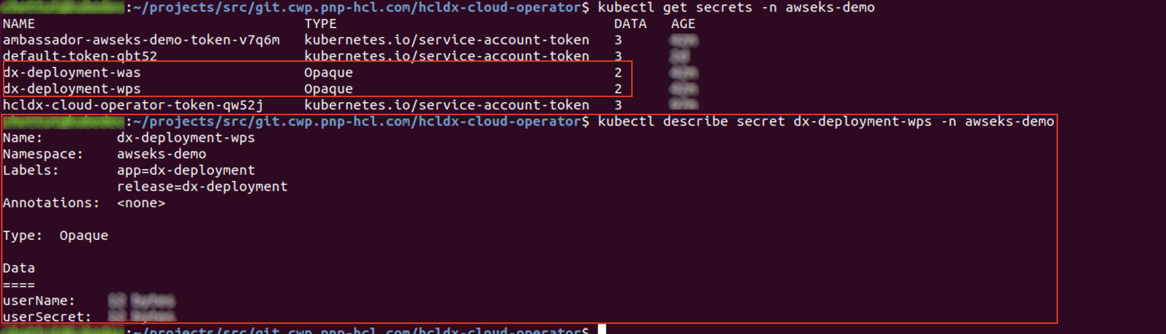Click the userName: data key

click(x=39, y=301)
